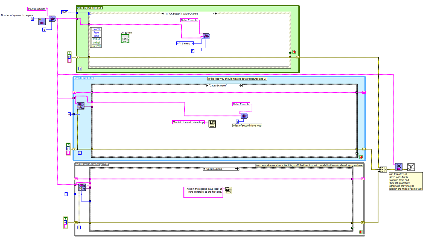
Task: Select the Obtain Queue function next to constant 2
Action: pos(42,21)
